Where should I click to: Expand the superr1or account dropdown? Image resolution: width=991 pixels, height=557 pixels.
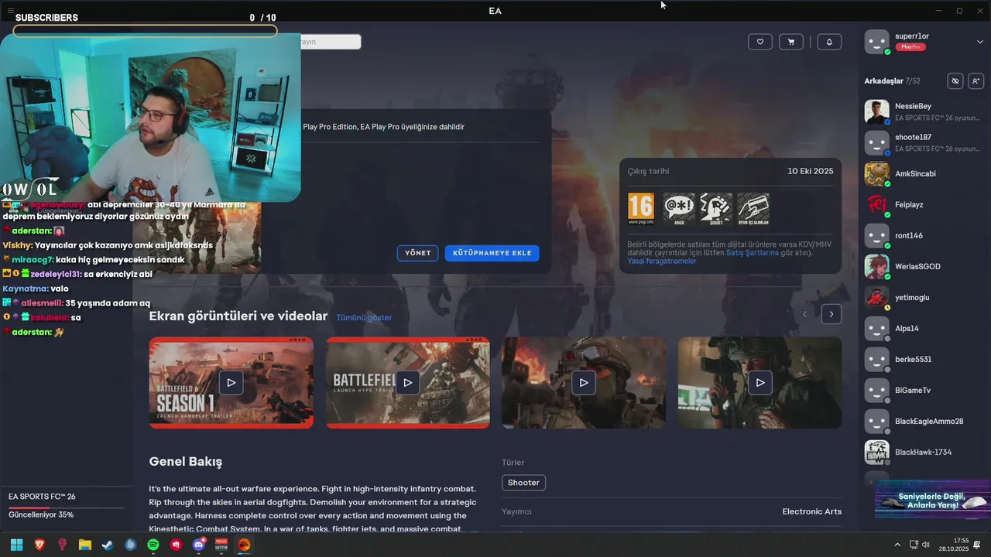[979, 42]
